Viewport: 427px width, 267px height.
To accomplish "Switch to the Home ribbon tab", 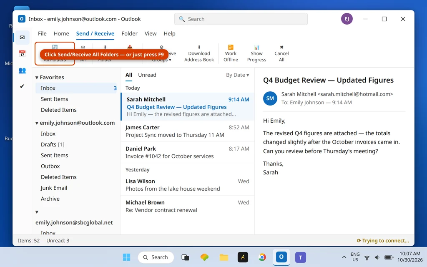I will [61, 33].
